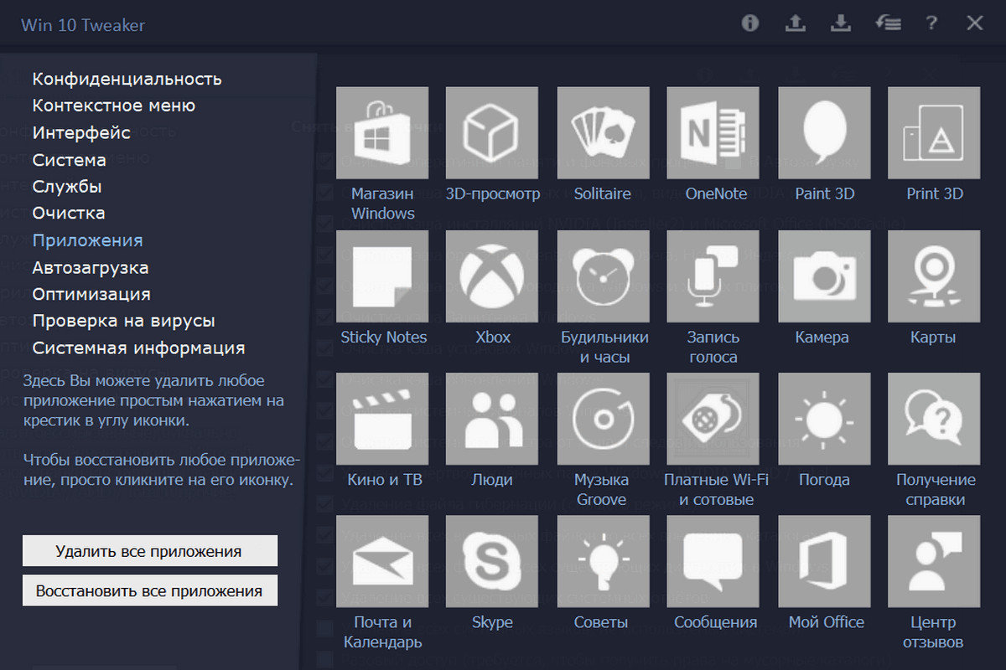This screenshot has height=670, width=1006.
Task: Click Восстановить все приложения button
Action: (x=149, y=590)
